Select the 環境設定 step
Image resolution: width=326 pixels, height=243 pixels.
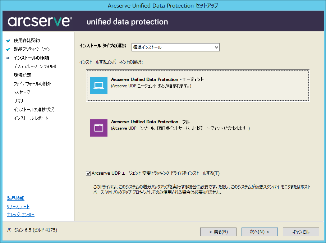22,75
